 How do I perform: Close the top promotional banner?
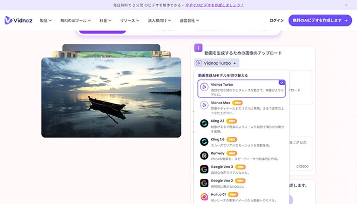346,5
